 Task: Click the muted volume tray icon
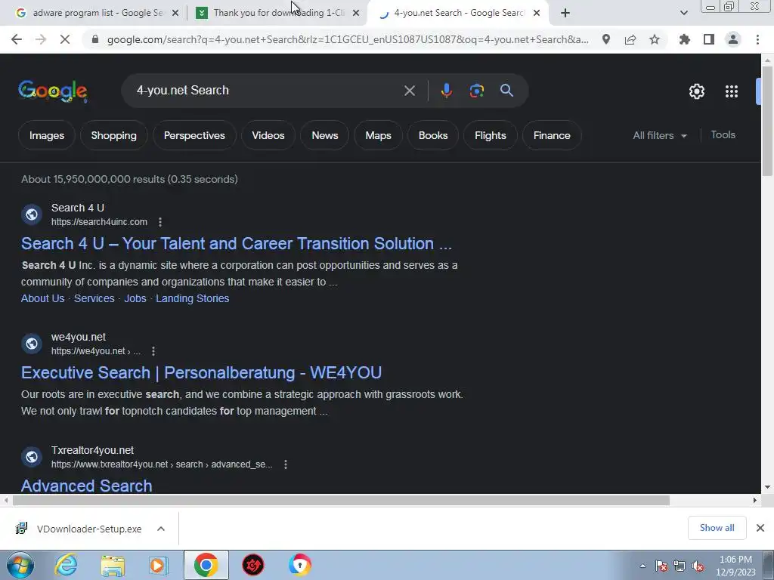click(x=698, y=566)
